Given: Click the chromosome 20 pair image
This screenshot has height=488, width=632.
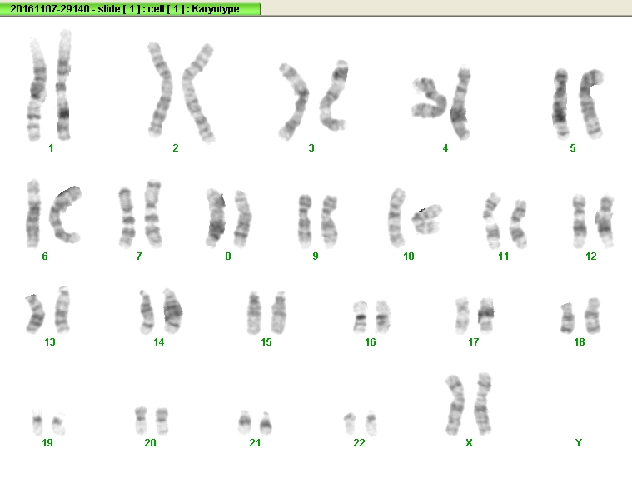Looking at the screenshot, I should [152, 421].
